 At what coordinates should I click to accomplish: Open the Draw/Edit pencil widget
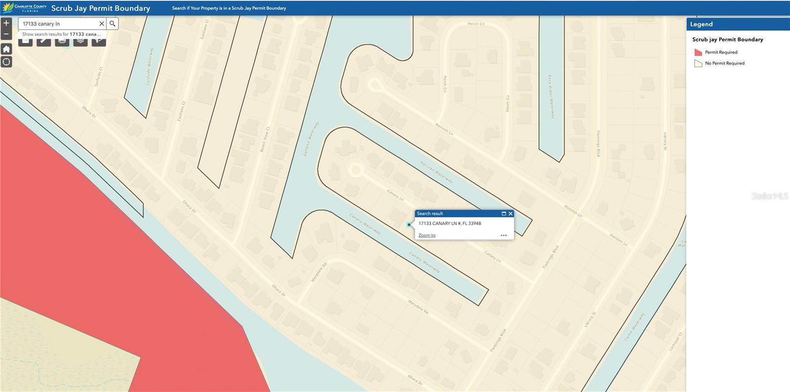click(44, 42)
